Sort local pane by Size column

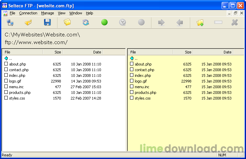(x=53, y=52)
